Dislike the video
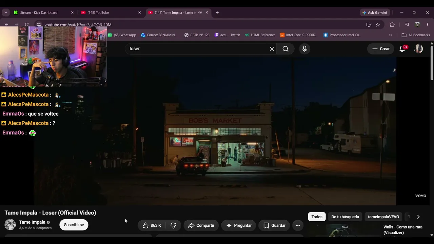Viewport: 434px width, 244px height. coord(174,225)
